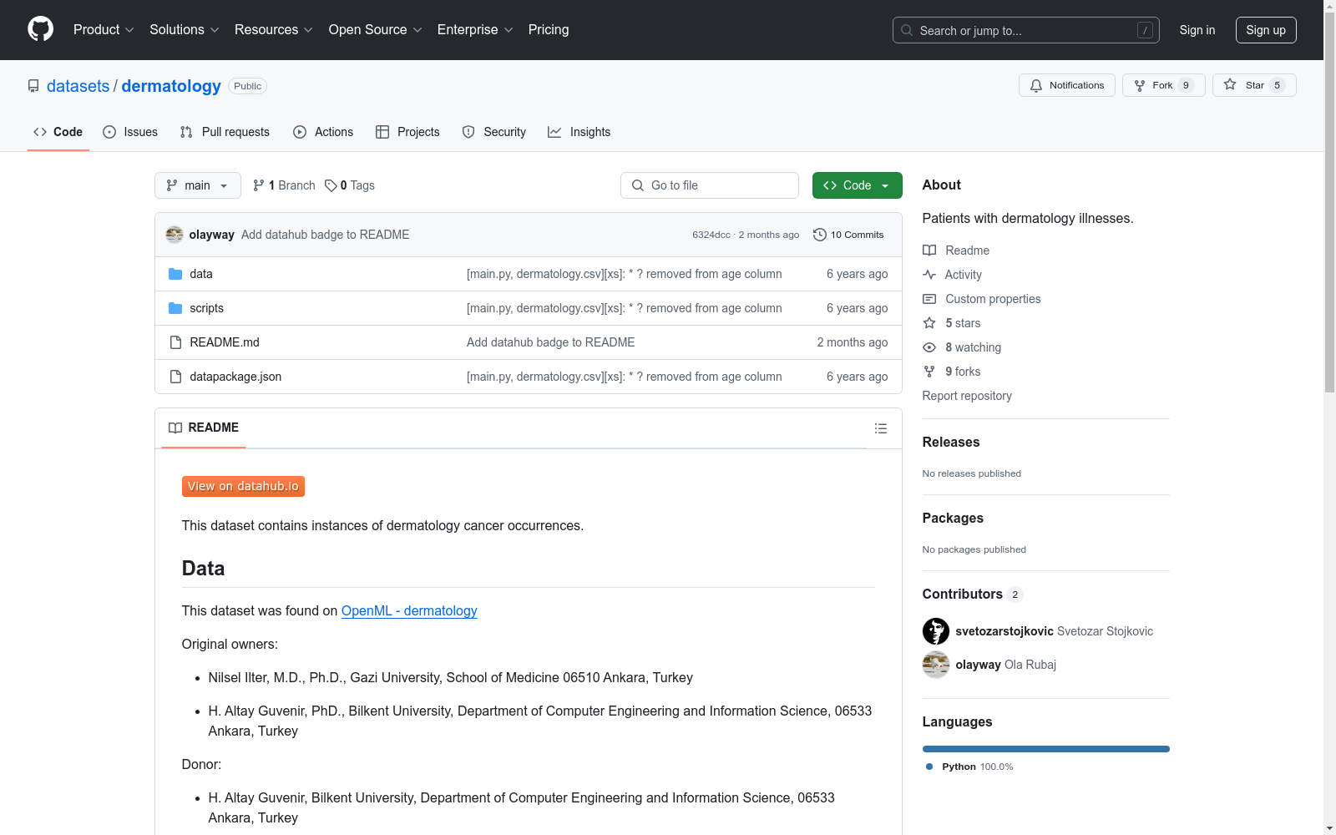
Task: Click the datasets owner link
Action: click(x=78, y=86)
